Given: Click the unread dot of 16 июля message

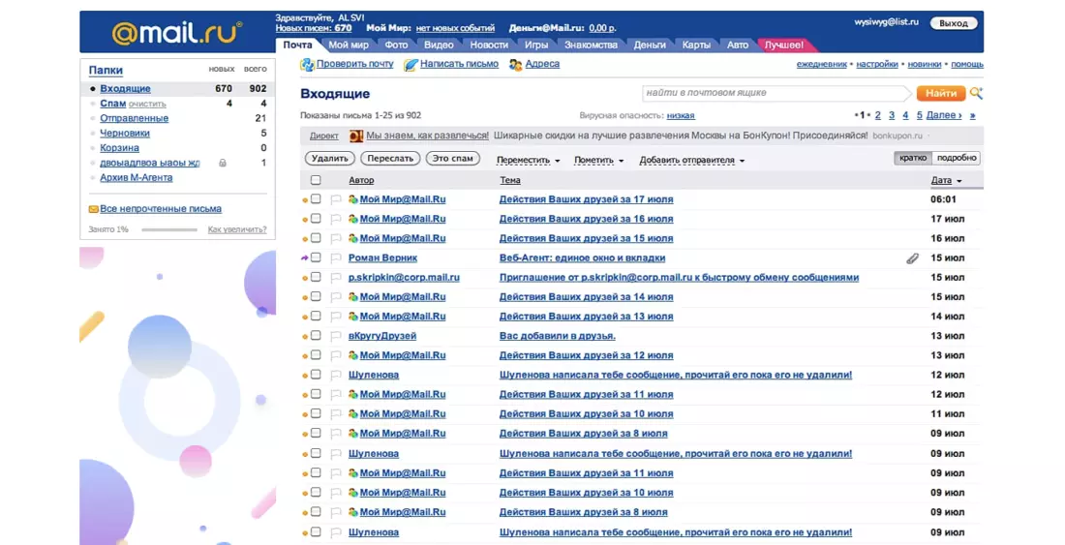Looking at the screenshot, I should pos(305,219).
